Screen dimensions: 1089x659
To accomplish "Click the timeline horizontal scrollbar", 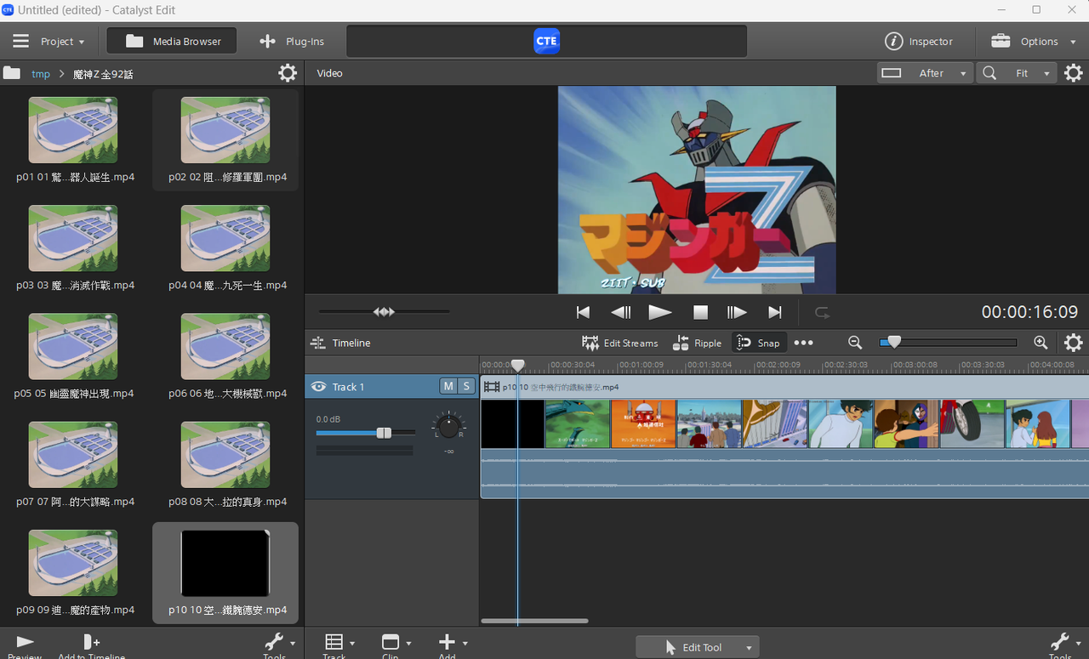I will pos(534,621).
